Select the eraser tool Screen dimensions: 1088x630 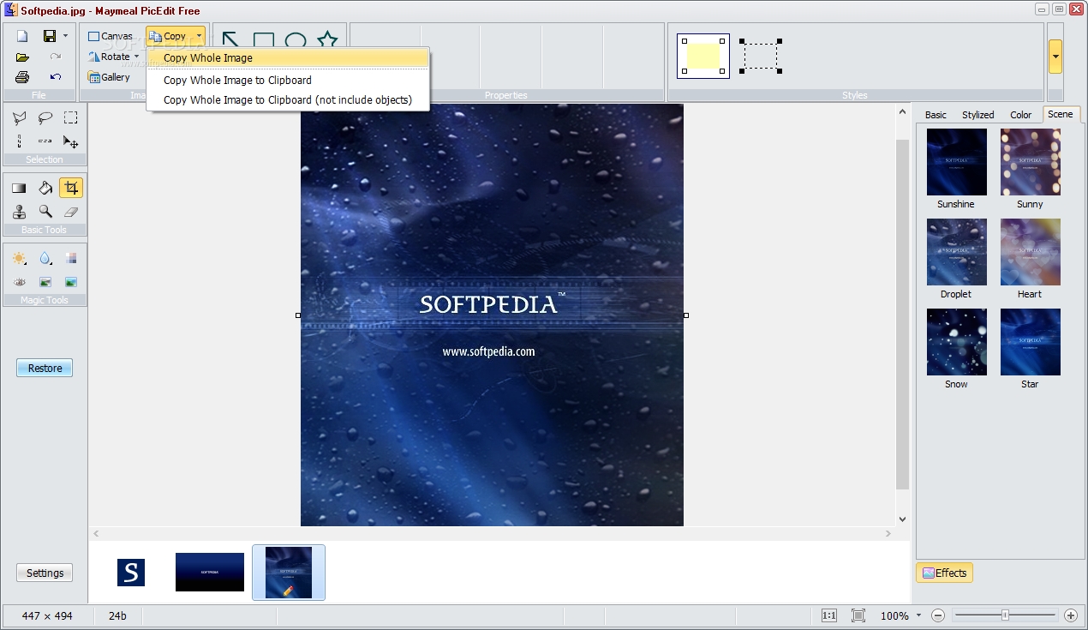[x=71, y=212]
